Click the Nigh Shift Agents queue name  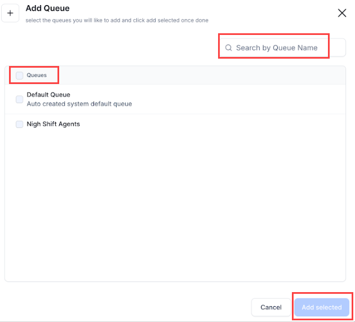(x=53, y=124)
